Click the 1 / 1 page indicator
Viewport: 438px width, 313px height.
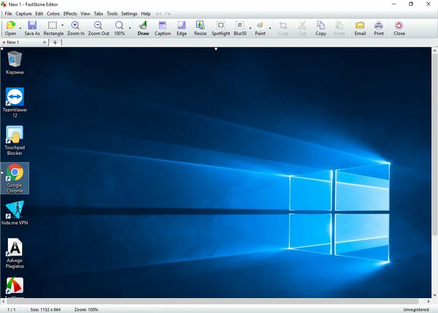tap(11, 309)
